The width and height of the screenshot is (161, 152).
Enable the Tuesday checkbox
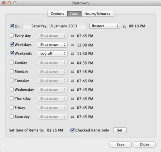[12, 81]
